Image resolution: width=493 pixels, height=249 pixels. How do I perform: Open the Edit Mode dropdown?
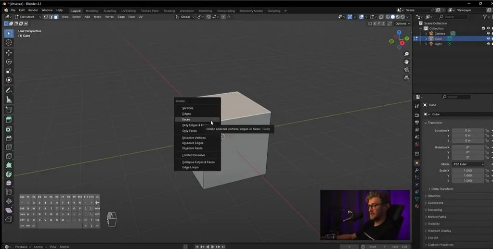click(27, 17)
